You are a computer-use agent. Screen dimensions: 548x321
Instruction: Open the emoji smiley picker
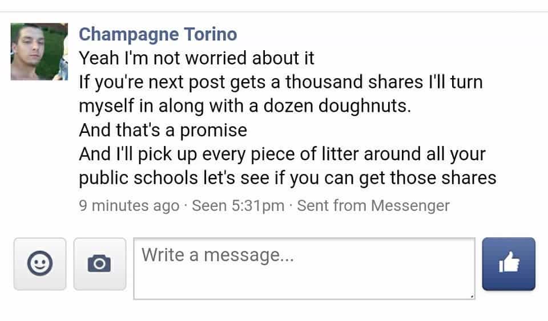tap(39, 263)
